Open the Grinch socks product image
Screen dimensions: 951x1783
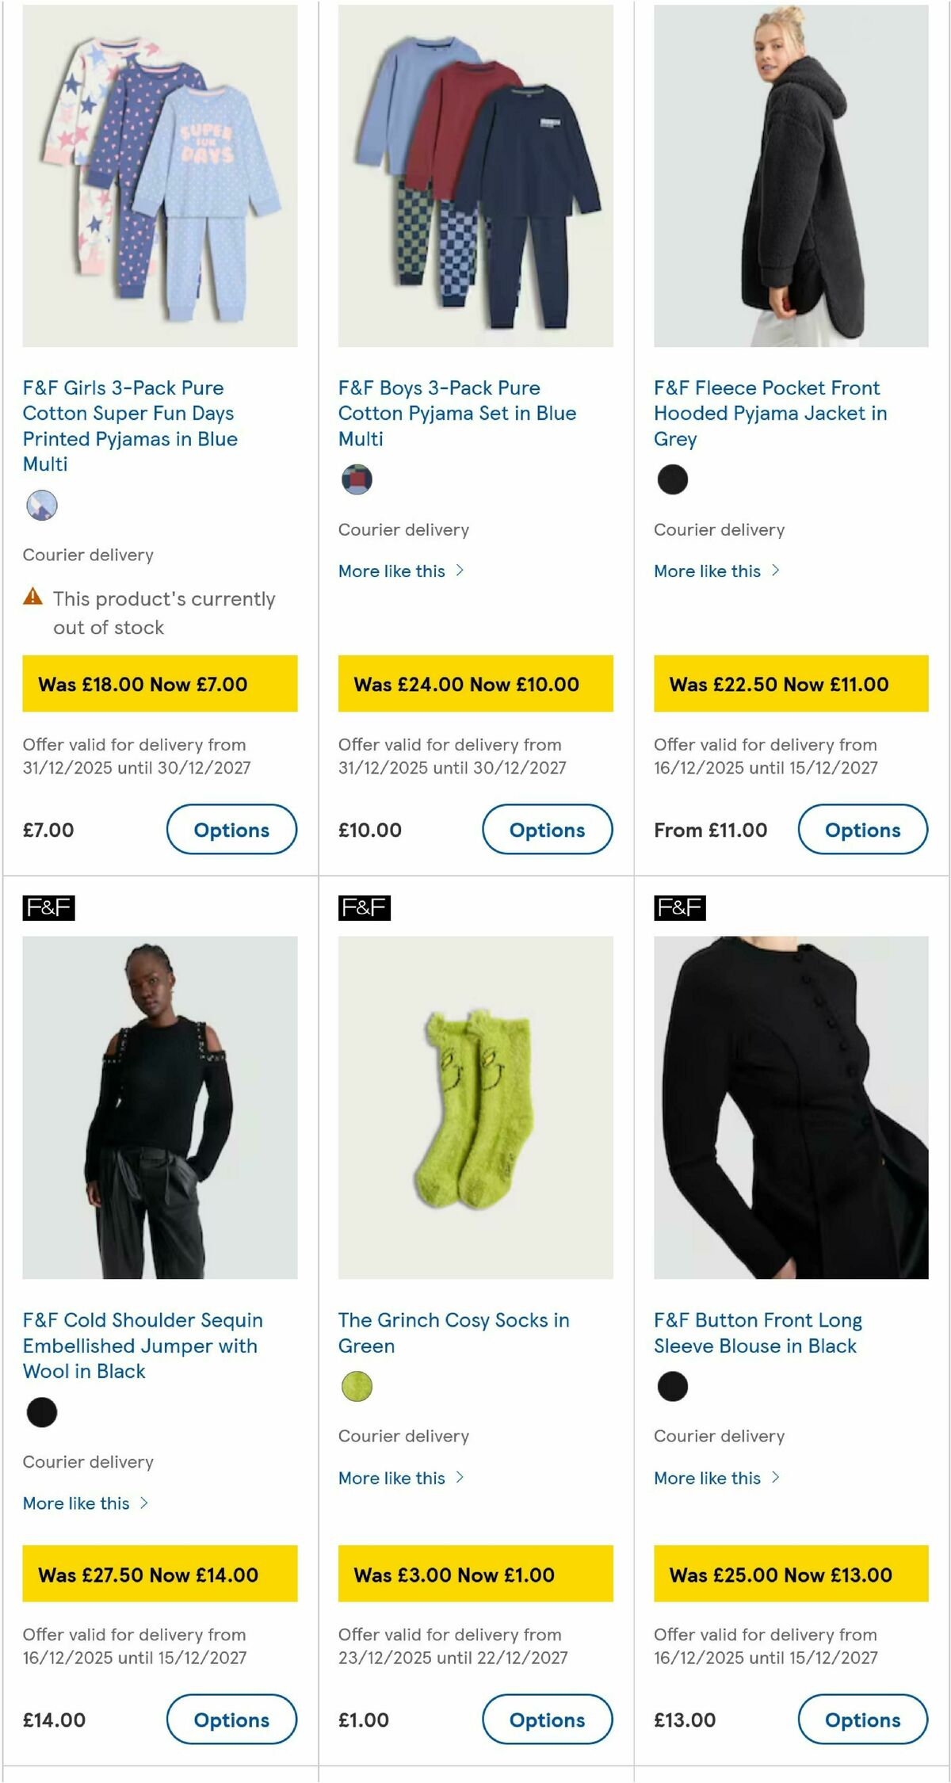[475, 1107]
